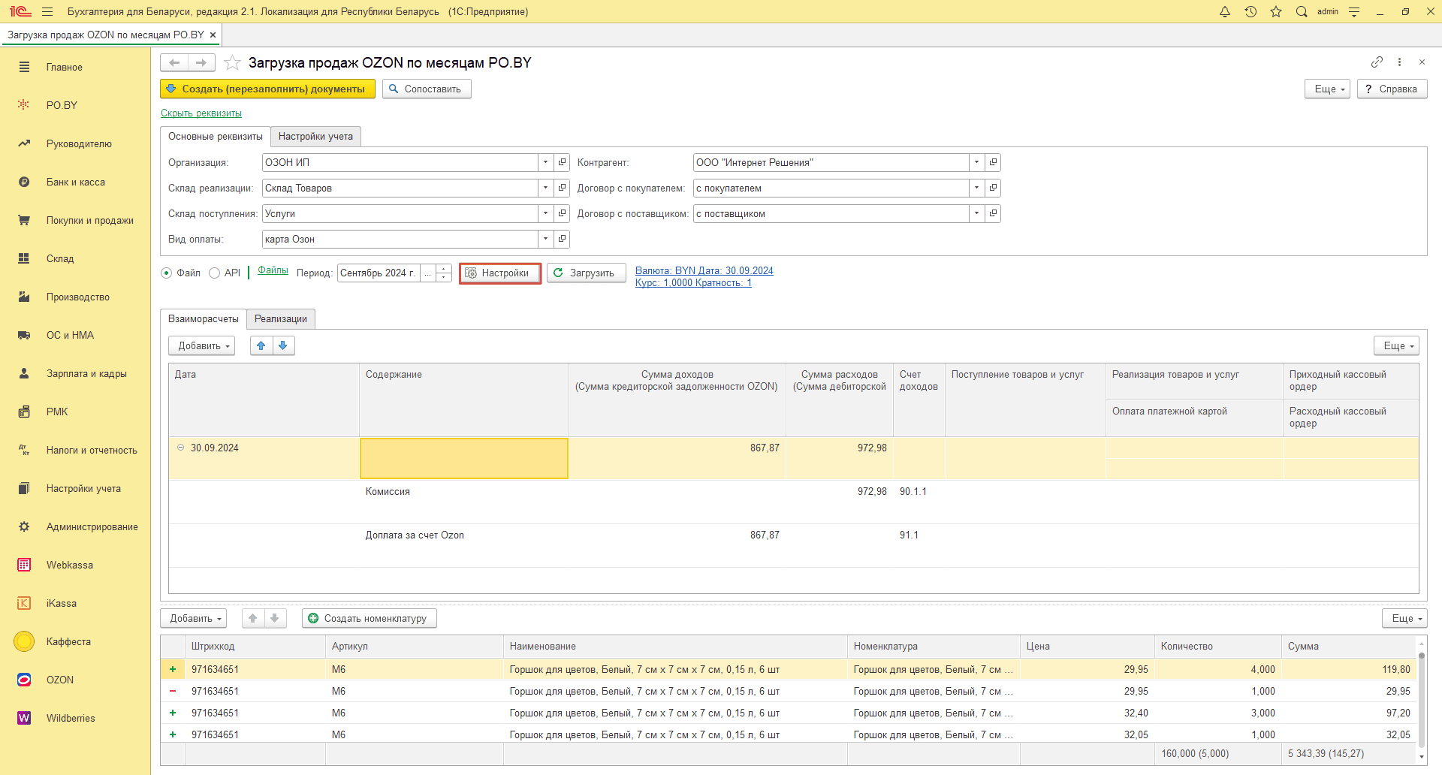Go back with the left arrow button

click(x=174, y=62)
